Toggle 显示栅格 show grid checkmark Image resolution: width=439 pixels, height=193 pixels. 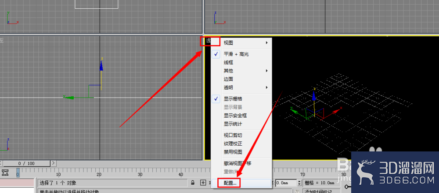pyautogui.click(x=241, y=99)
